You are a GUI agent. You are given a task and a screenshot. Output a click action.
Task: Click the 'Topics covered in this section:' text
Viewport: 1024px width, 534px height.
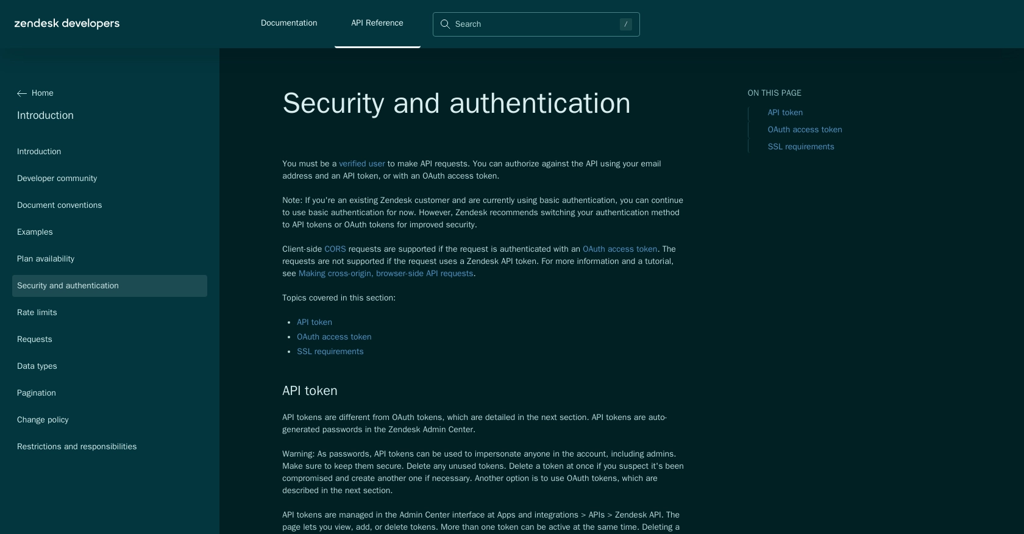pyautogui.click(x=339, y=298)
